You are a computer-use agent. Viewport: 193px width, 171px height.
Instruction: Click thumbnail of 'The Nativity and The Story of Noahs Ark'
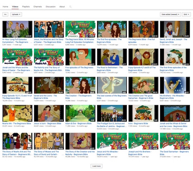(x=49, y=57)
